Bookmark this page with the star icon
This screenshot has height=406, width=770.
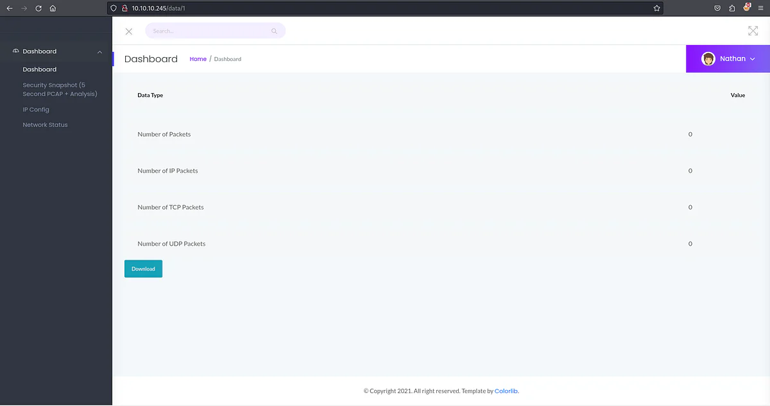click(x=656, y=8)
